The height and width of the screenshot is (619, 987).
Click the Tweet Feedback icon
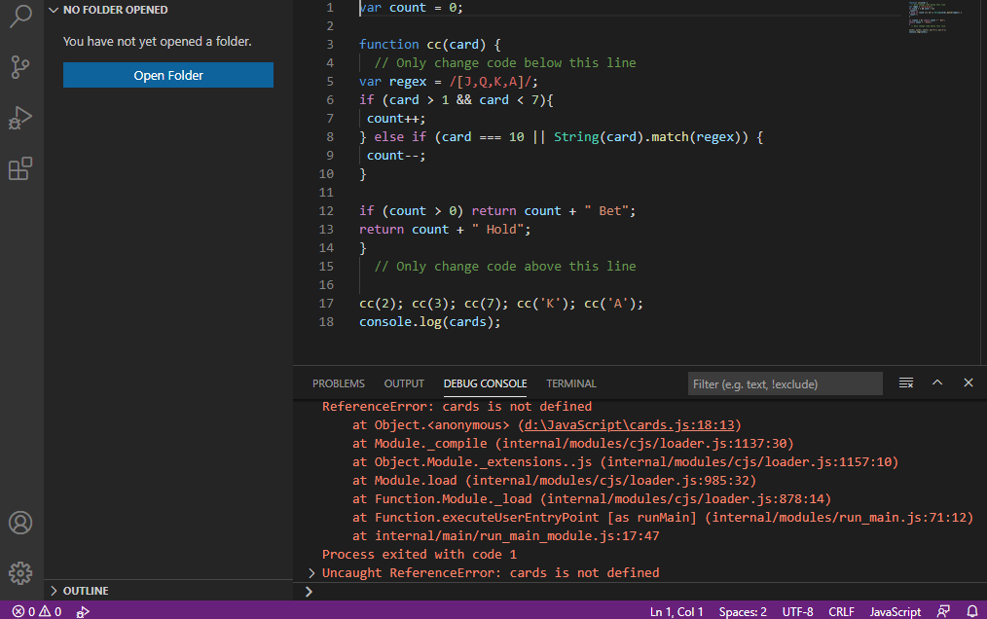[x=942, y=611]
